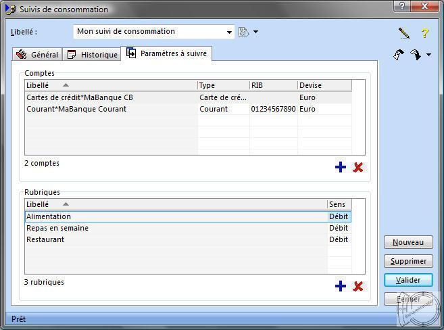The image size is (444, 330).
Task: Open the dropdown next to the curved arrows
Action: (428, 55)
